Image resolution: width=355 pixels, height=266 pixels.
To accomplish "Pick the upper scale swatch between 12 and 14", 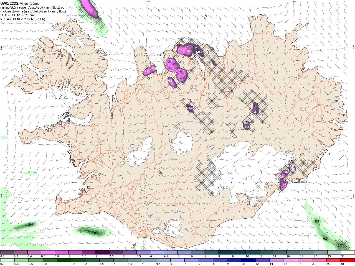I will (x=266, y=252).
